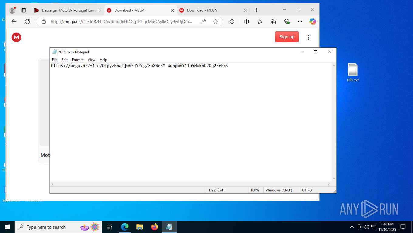Image resolution: width=413 pixels, height=233 pixels.
Task: Open Edge Extensions puzzle icon
Action: [232, 22]
